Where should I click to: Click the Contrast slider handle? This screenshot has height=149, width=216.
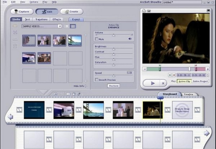coord(114,54)
